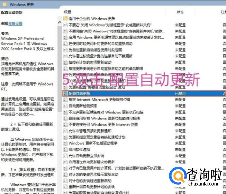Click policy icon for 启用通过自动更新建议的更新
Image resolution: width=226 pixels, height=194 pixels.
pyautogui.click(x=66, y=162)
